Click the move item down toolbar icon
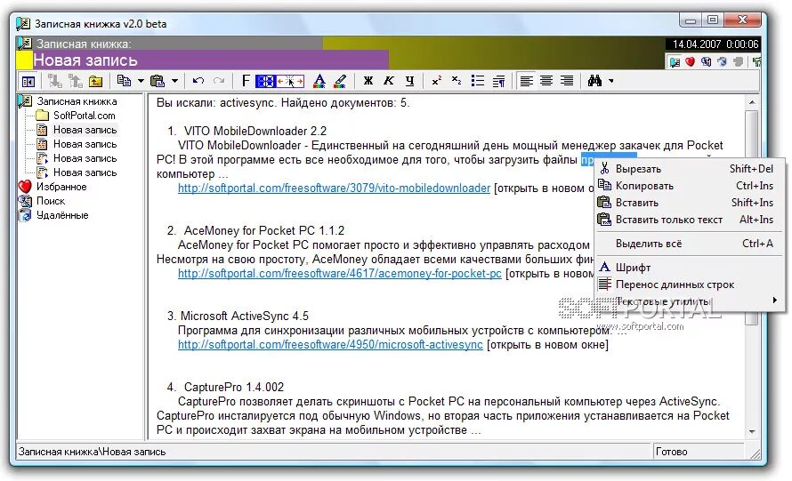This screenshot has height=481, width=792. click(54, 81)
